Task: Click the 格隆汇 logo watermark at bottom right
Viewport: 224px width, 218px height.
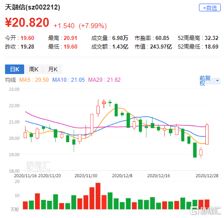Action: 205,210
